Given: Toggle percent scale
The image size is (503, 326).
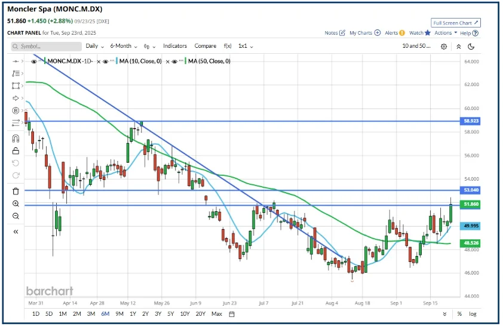Looking at the screenshot, I should click(x=459, y=314).
